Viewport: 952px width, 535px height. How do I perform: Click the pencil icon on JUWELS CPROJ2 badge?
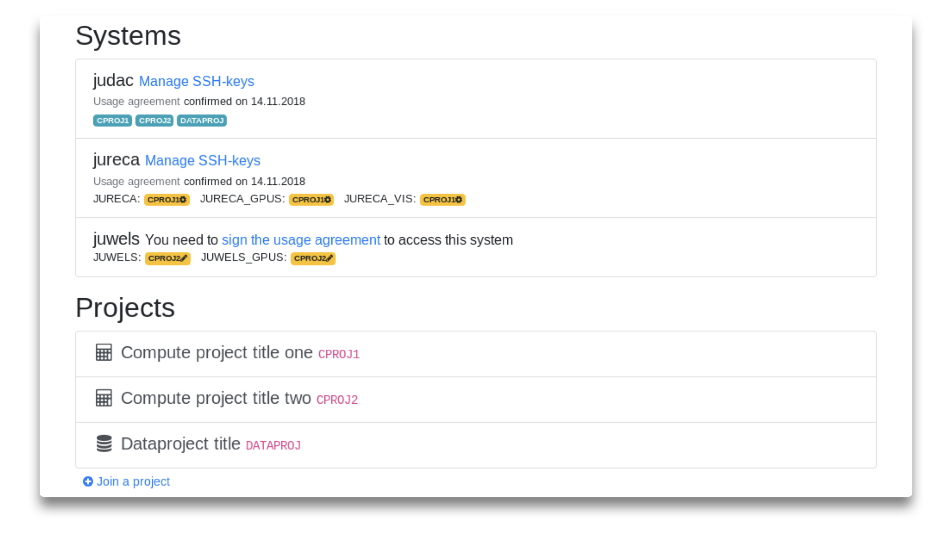click(184, 258)
